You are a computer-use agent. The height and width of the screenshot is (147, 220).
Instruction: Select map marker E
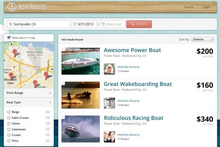click(x=11, y=76)
